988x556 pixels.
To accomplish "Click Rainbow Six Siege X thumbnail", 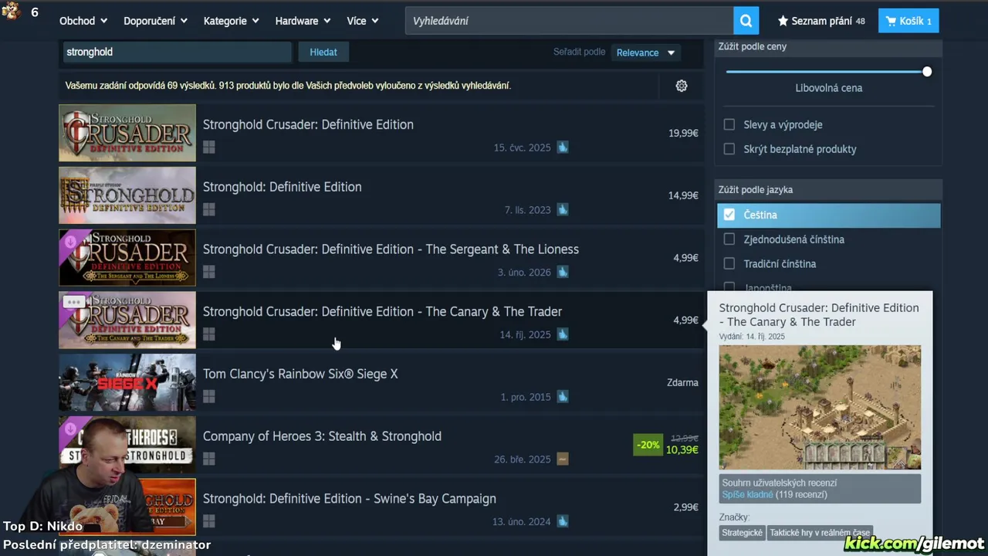I will click(x=127, y=382).
